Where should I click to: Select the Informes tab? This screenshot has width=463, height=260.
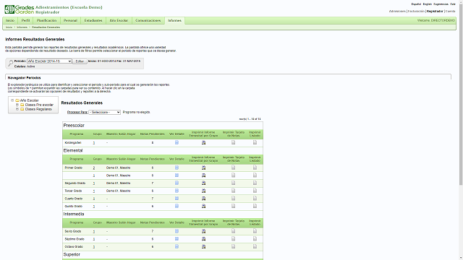pyautogui.click(x=175, y=21)
